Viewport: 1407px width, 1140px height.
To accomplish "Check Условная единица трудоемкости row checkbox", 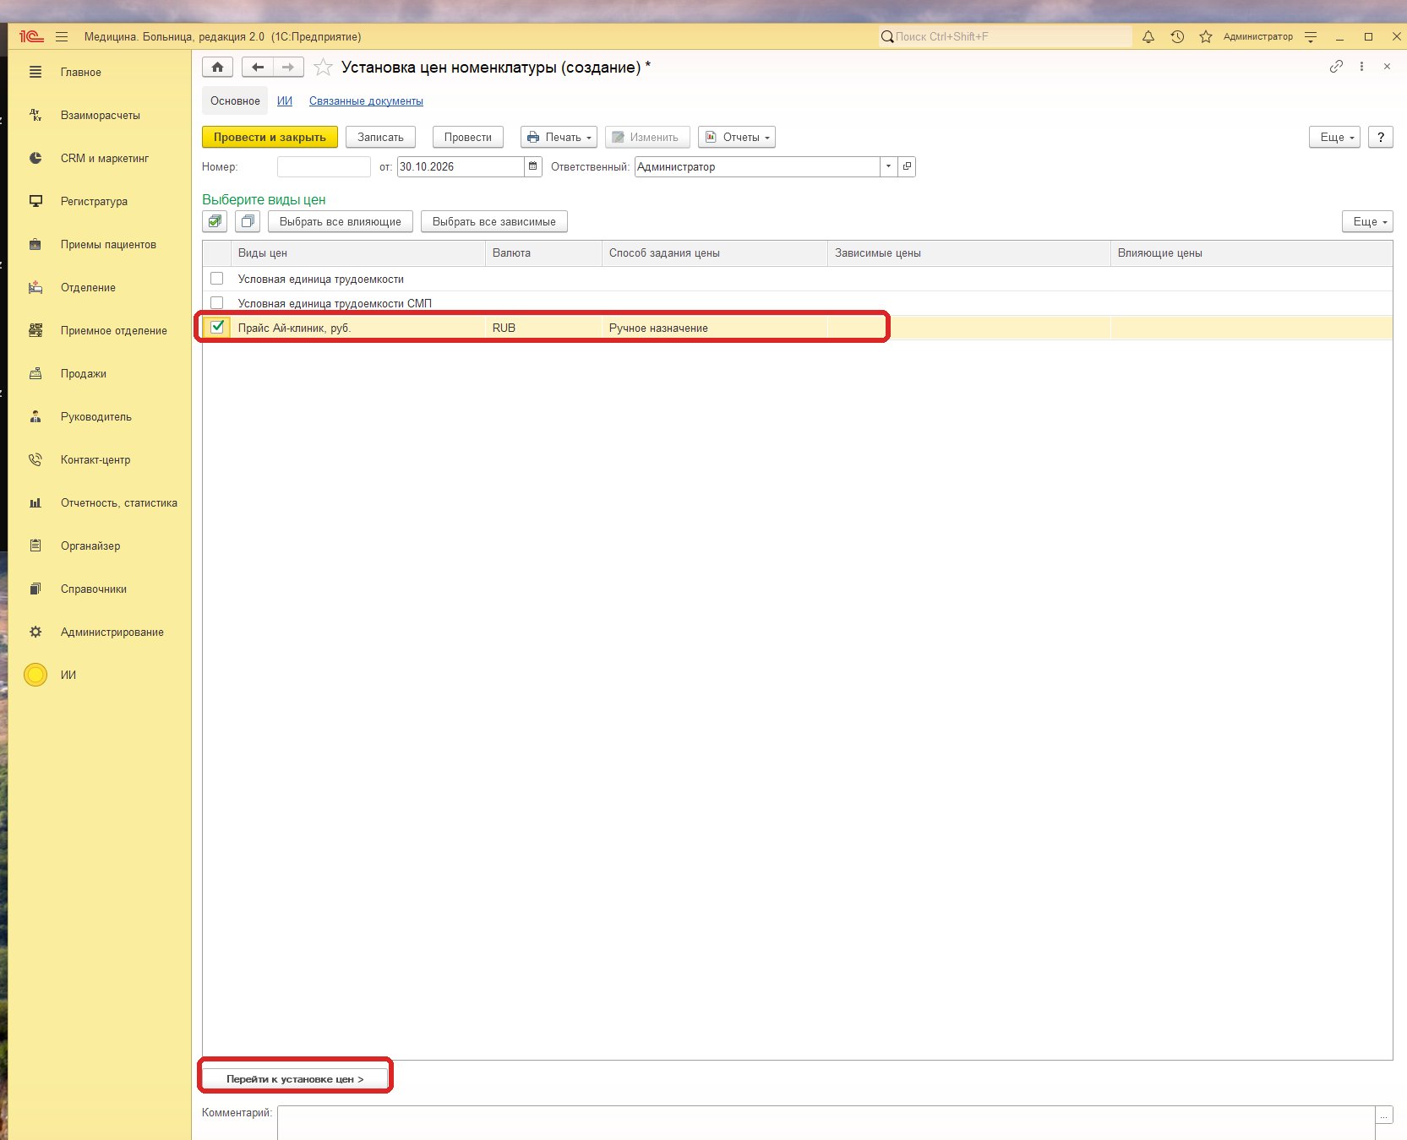I will tap(217, 279).
